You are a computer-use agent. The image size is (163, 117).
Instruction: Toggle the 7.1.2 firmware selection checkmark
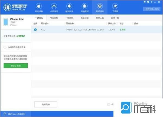[x=35, y=30]
